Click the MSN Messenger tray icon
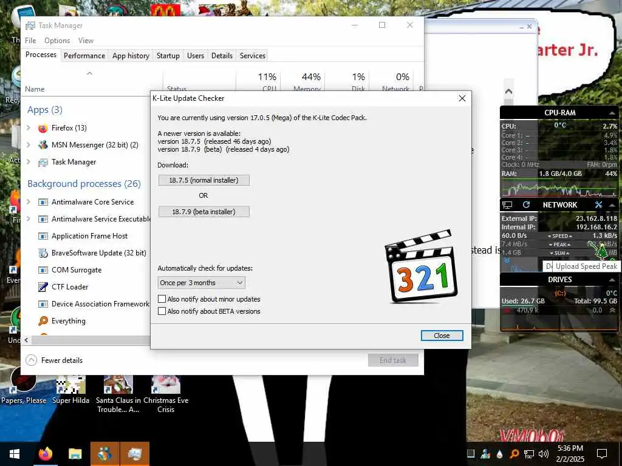 [485, 454]
